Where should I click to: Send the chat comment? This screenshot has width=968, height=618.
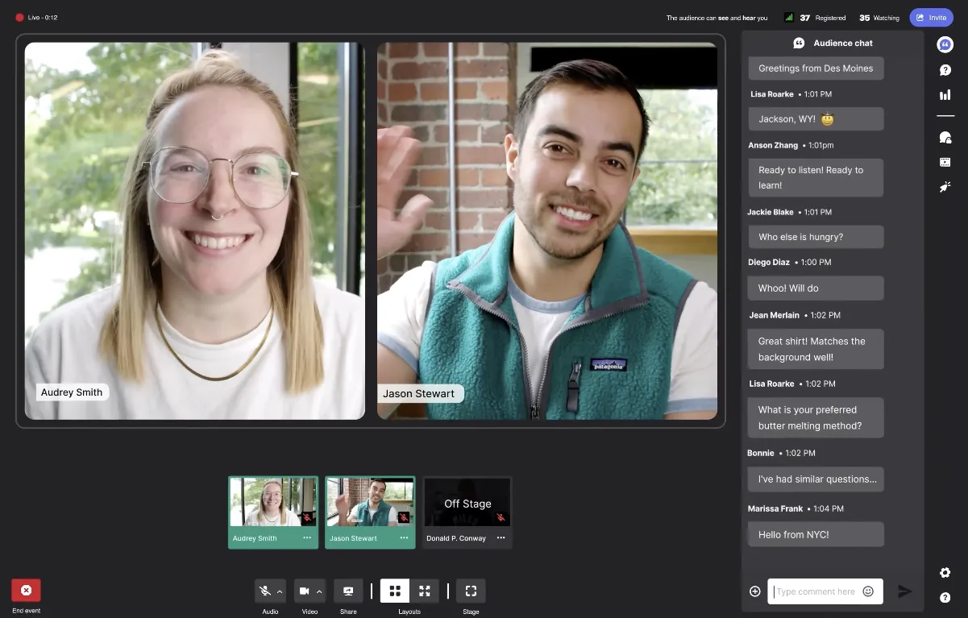[x=905, y=591]
